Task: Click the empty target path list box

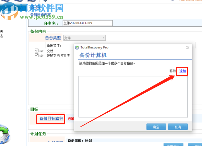Action: click(x=133, y=96)
